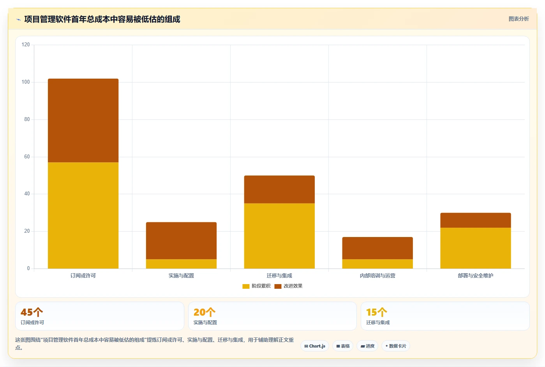The height and width of the screenshot is (367, 545).
Task: Click the 改进效果 legend text
Action: 293,286
